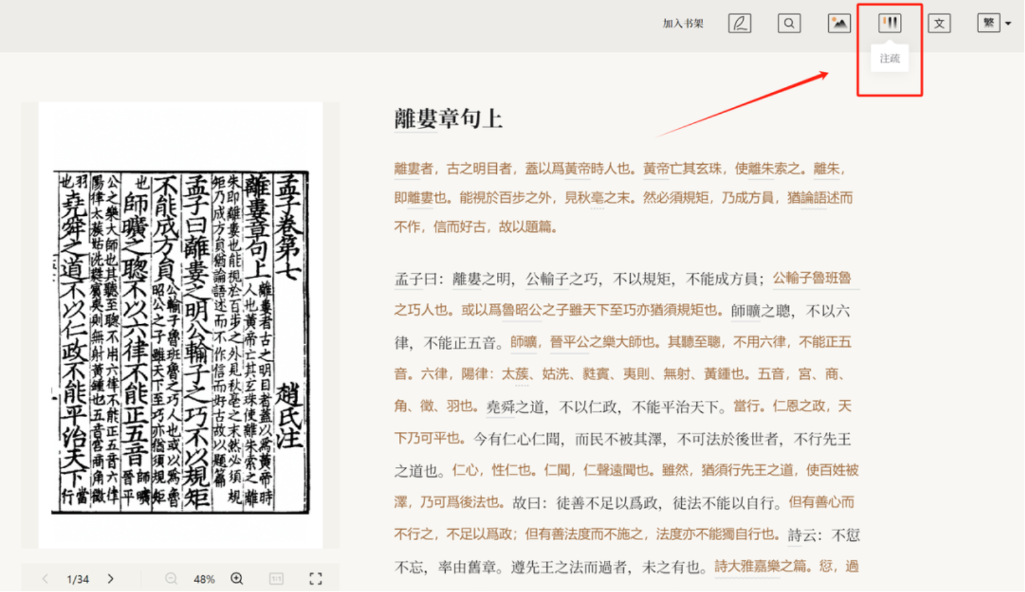The image size is (1025, 592).
Task: Click 加入书架 to add book to shelf
Action: coord(682,23)
